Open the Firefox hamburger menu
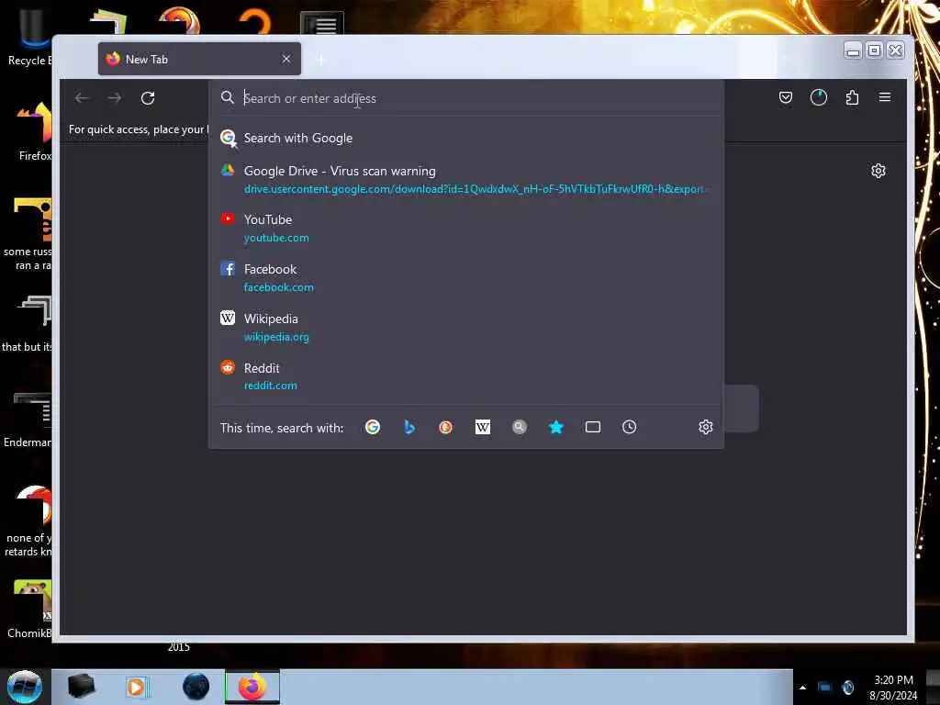Screen dimensions: 940x705 (884, 97)
